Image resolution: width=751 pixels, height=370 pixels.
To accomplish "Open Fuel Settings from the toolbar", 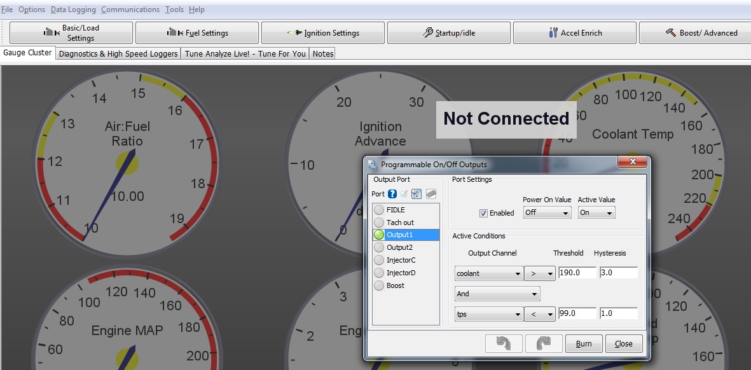I will pos(197,33).
